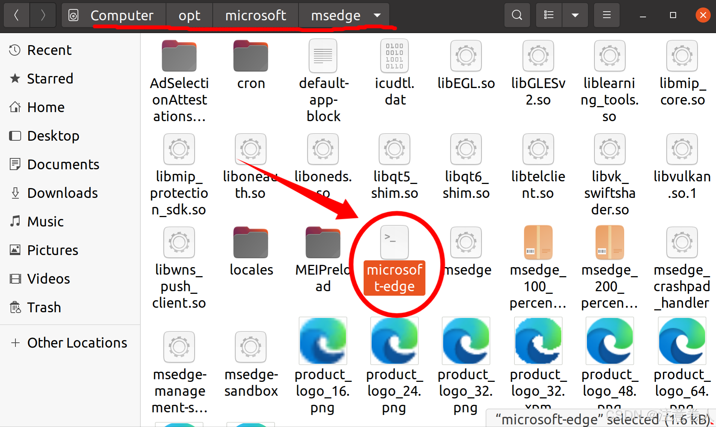Open the hamburger main menu
Image resolution: width=716 pixels, height=427 pixels.
coord(607,15)
